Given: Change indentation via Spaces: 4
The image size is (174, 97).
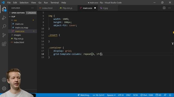Looking at the screenshot, I should 111,95.
